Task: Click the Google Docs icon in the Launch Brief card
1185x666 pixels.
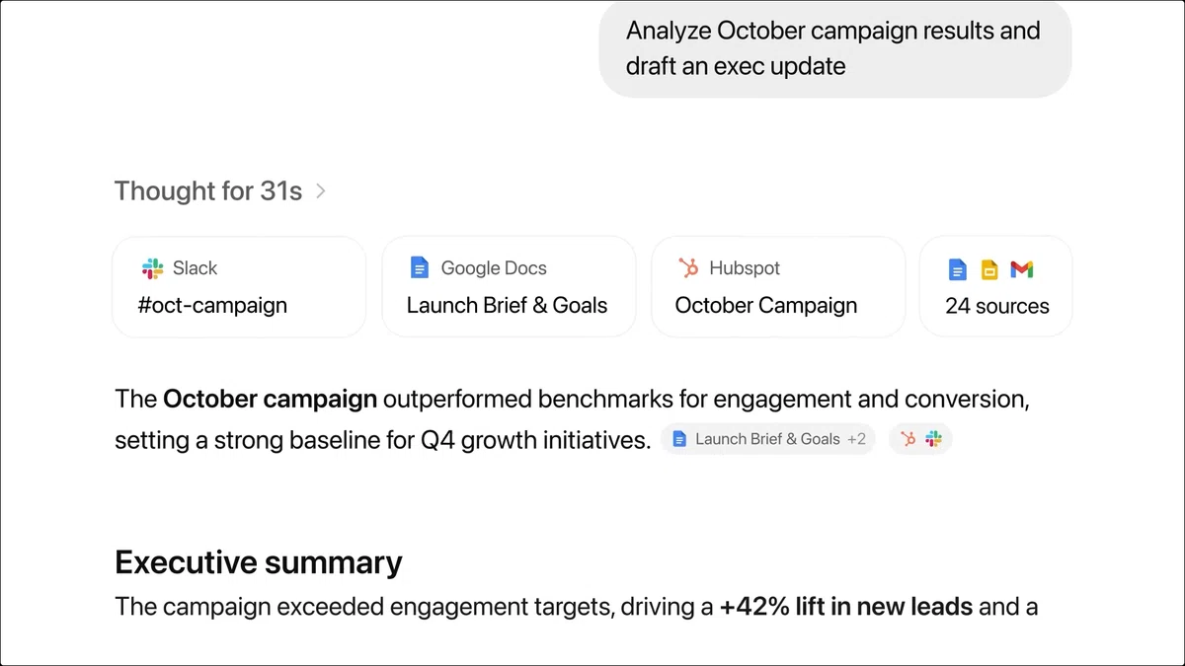Action: [x=420, y=268]
